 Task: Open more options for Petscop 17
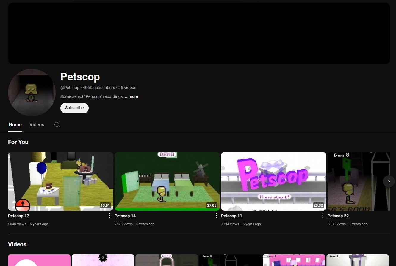click(109, 216)
